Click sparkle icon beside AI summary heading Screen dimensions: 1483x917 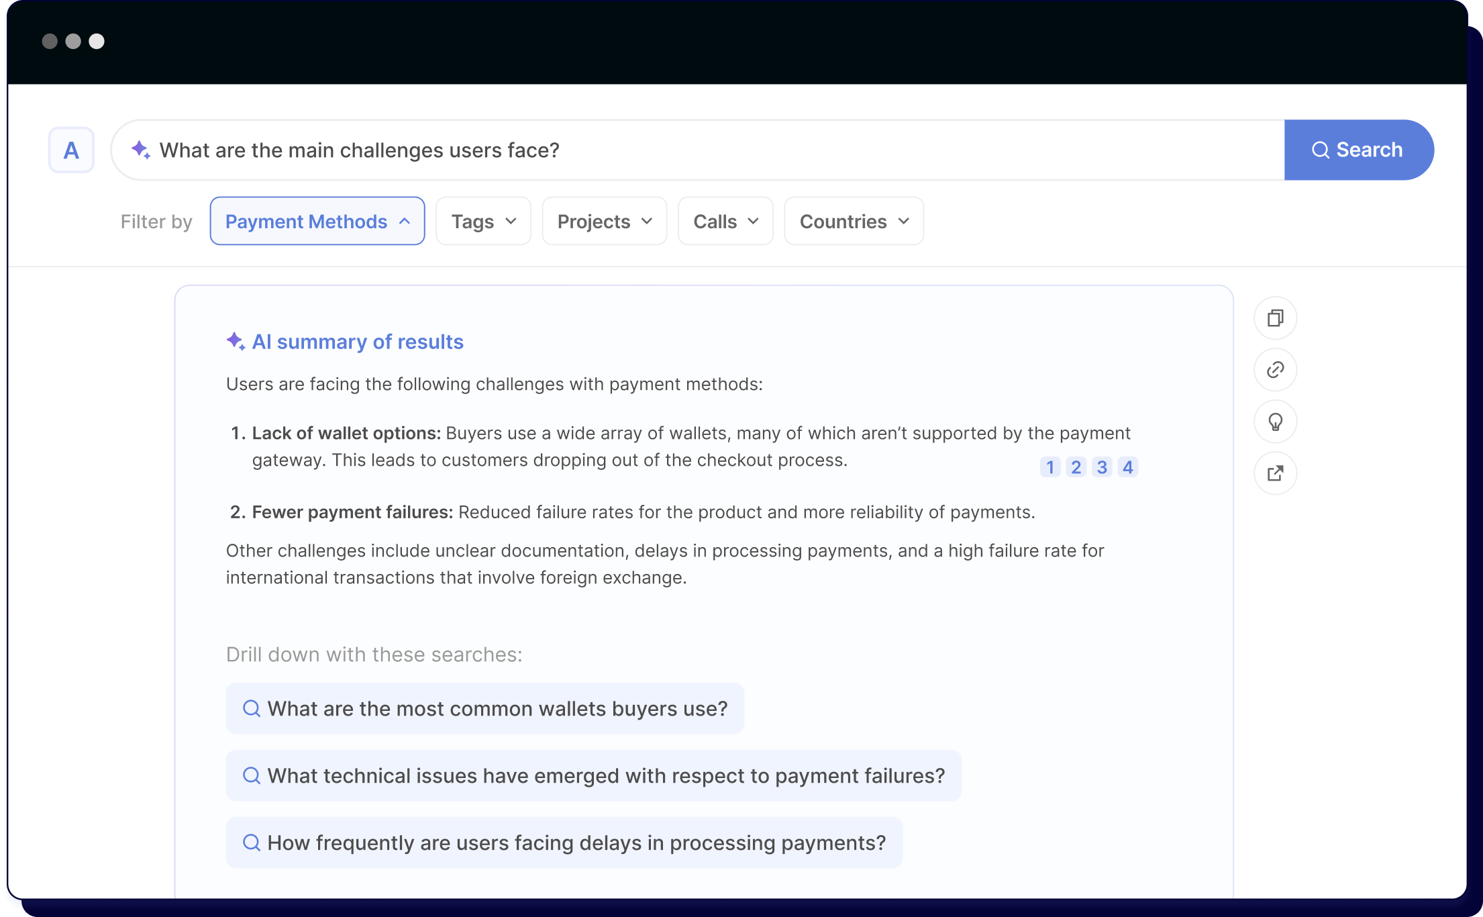pos(235,341)
